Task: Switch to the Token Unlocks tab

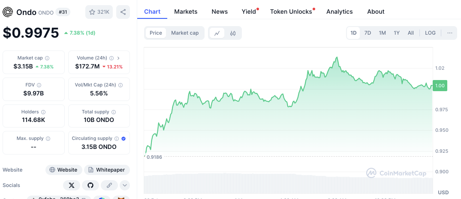Action: click(291, 12)
